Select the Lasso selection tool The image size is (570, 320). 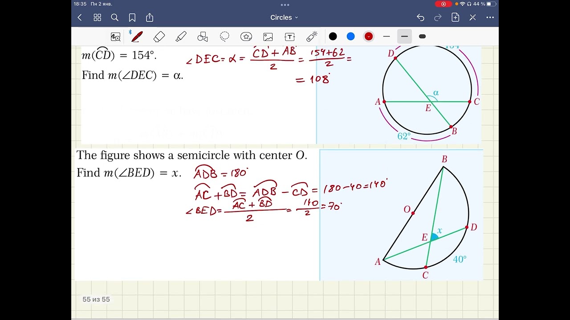pyautogui.click(x=224, y=36)
